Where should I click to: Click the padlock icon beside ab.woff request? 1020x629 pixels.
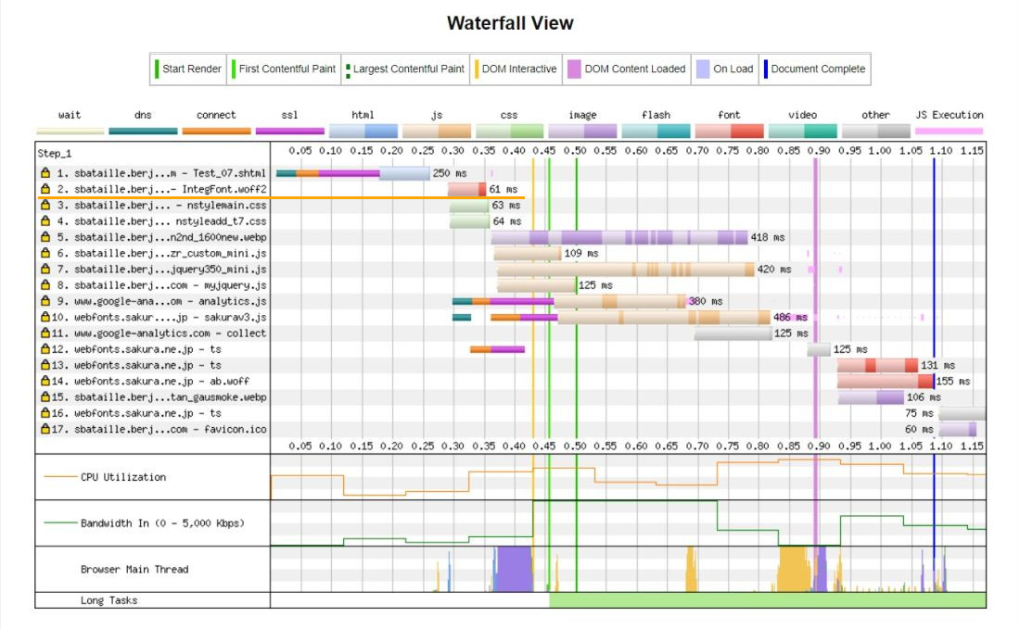click(45, 381)
